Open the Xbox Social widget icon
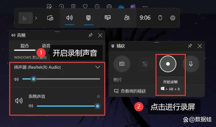 (127, 18)
